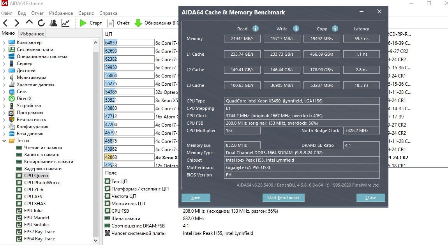448x245 pixels.
Task: Click Save in benchmark dialog
Action: (196, 197)
